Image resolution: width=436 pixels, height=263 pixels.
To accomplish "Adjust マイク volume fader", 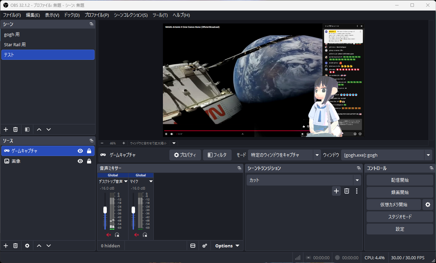I will (133, 210).
